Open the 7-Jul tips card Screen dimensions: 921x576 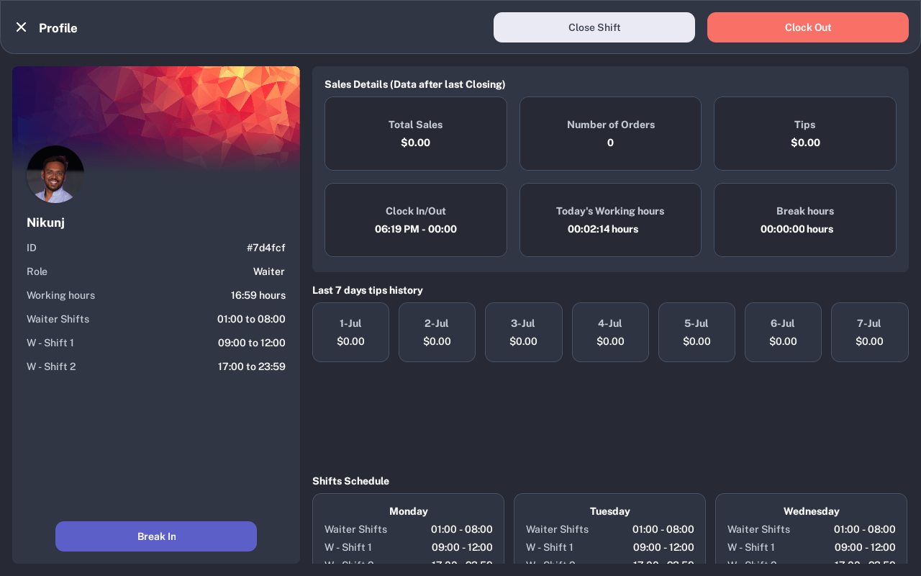click(x=869, y=333)
